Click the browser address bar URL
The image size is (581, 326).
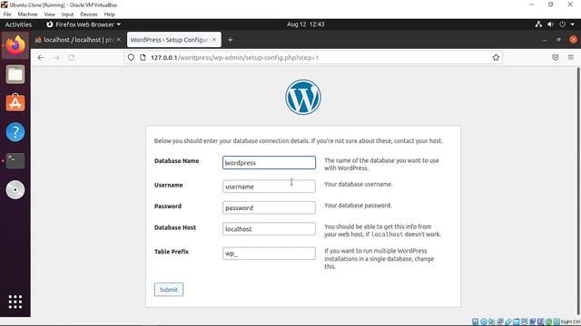[x=234, y=58]
